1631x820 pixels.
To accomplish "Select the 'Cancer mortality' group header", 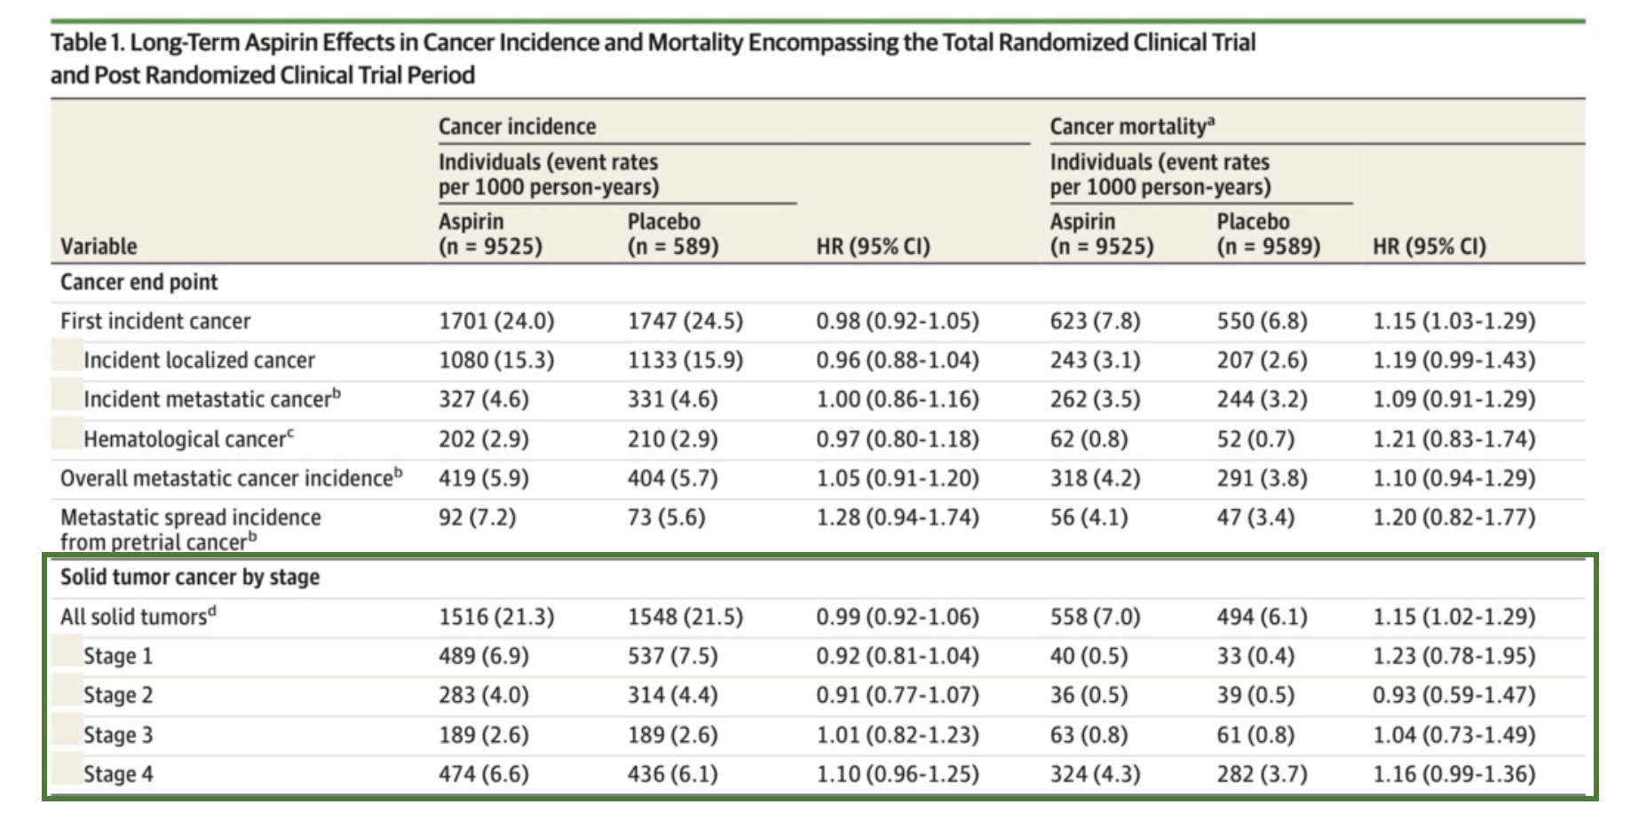I will point(1131,126).
